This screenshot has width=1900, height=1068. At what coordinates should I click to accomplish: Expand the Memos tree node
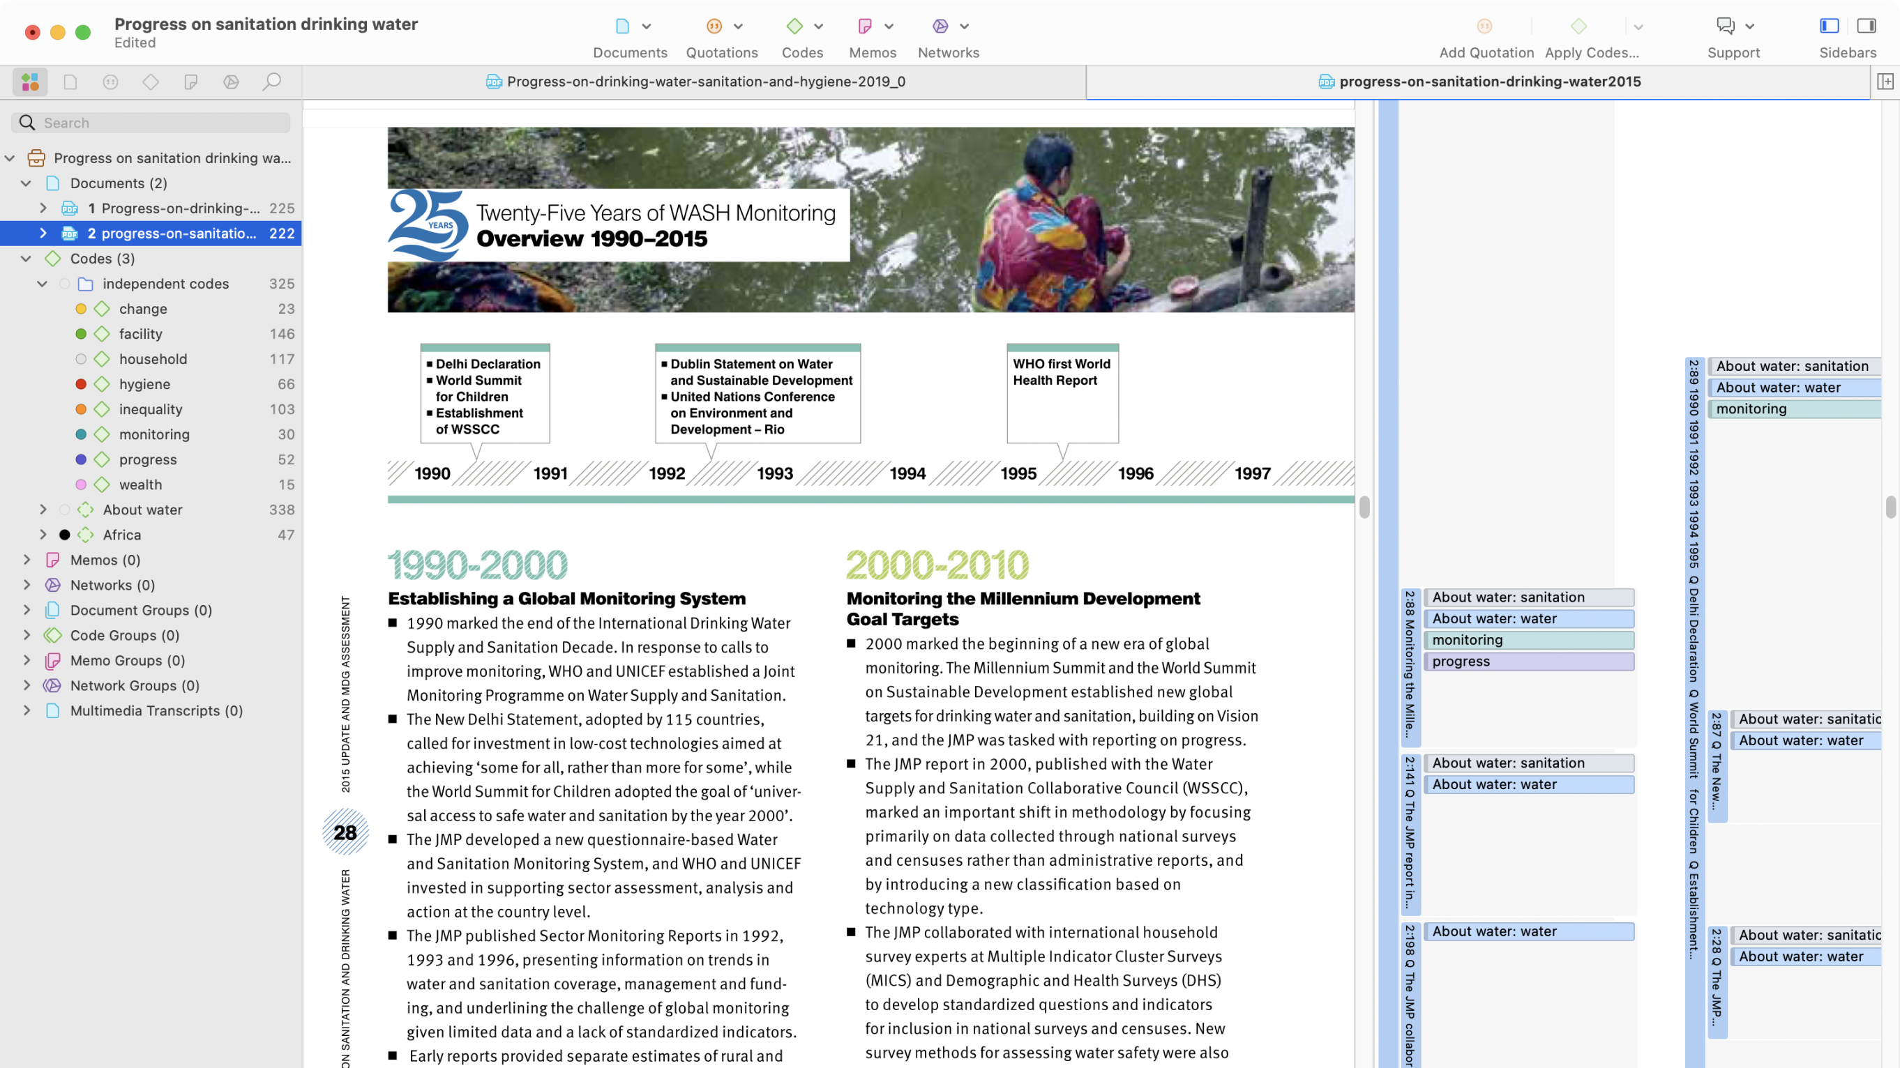27,559
